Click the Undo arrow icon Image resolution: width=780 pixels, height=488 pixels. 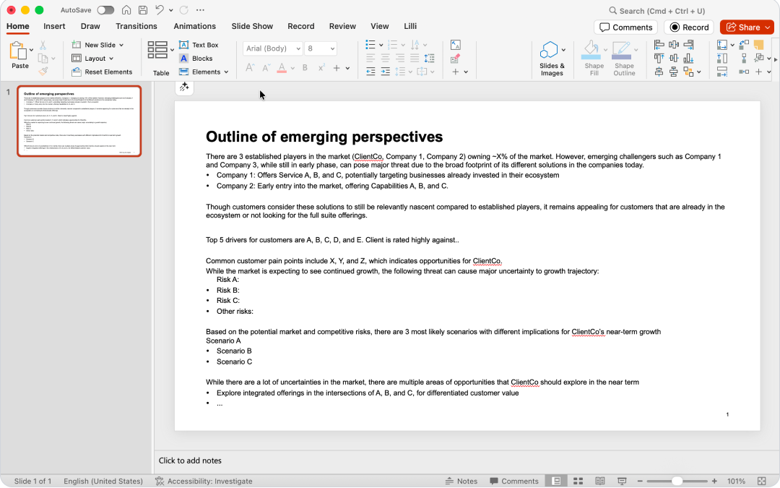coord(159,10)
